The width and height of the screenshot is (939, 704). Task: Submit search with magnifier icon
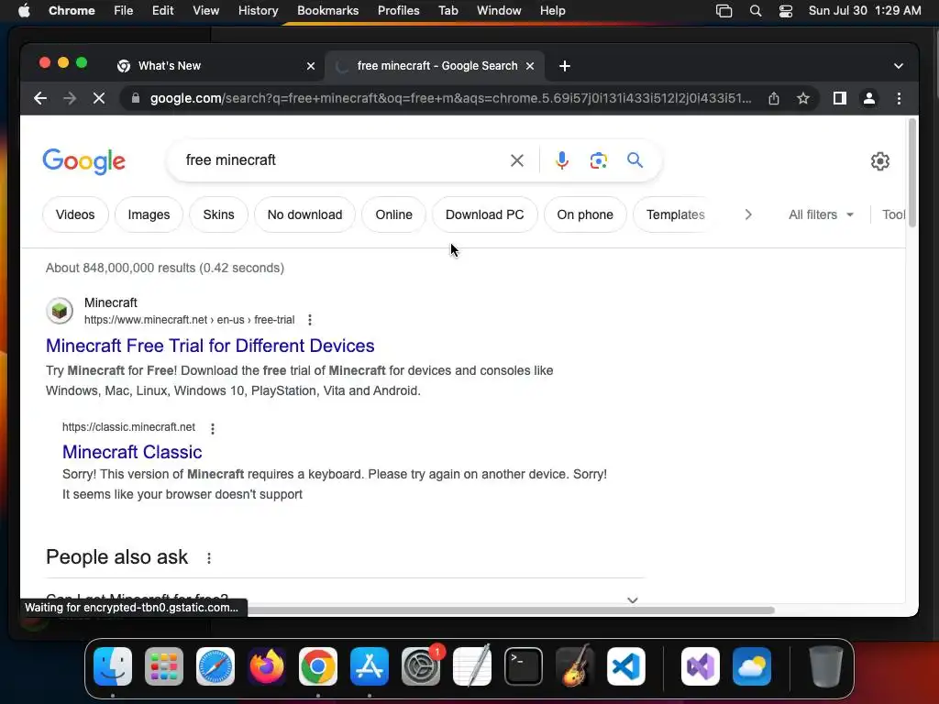pos(635,159)
